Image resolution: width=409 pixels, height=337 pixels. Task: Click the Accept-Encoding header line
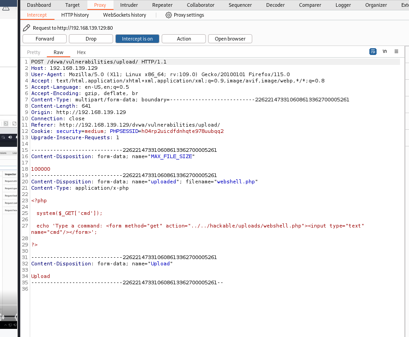[x=85, y=93]
